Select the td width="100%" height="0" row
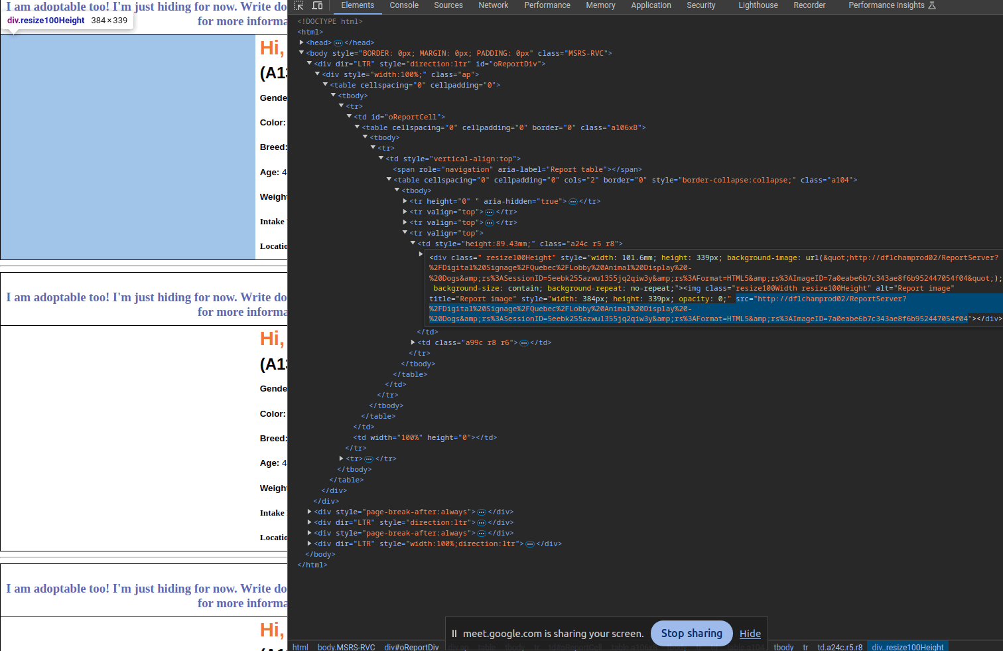 point(425,438)
